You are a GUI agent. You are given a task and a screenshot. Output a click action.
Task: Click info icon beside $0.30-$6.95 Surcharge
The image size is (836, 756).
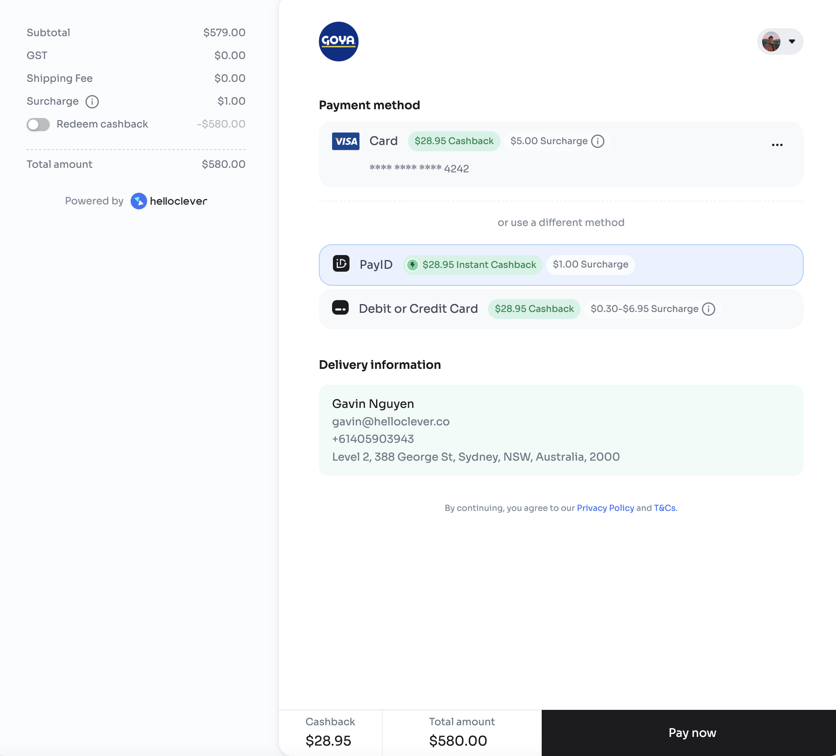709,309
